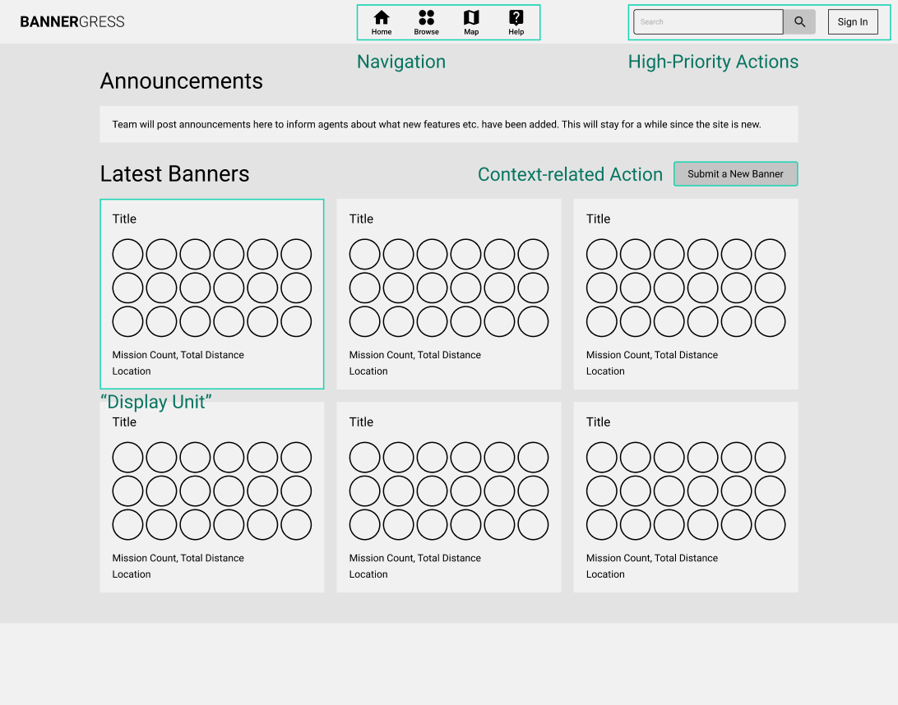The height and width of the screenshot is (705, 898).
Task: Click the Sign In button
Action: (852, 22)
